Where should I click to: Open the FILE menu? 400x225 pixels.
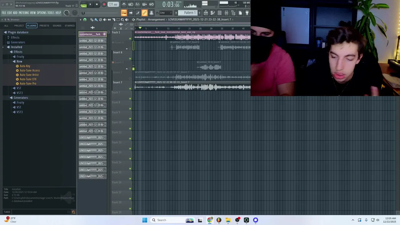pos(4,13)
